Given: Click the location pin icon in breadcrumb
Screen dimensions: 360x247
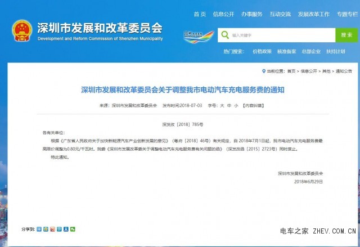Looking at the screenshot, I should click(x=264, y=71).
